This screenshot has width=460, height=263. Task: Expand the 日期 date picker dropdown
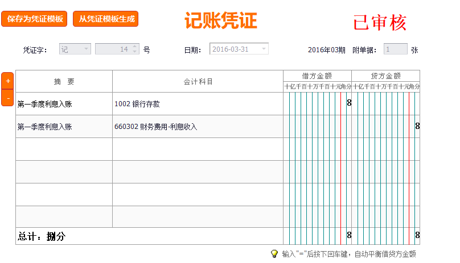pos(264,49)
